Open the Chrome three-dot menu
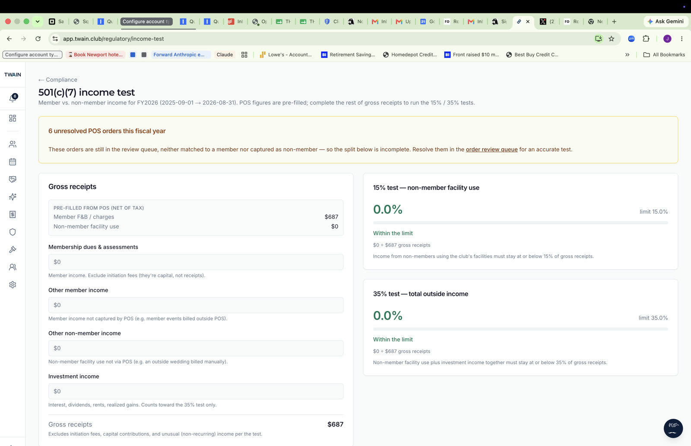691x446 pixels. 682,39
